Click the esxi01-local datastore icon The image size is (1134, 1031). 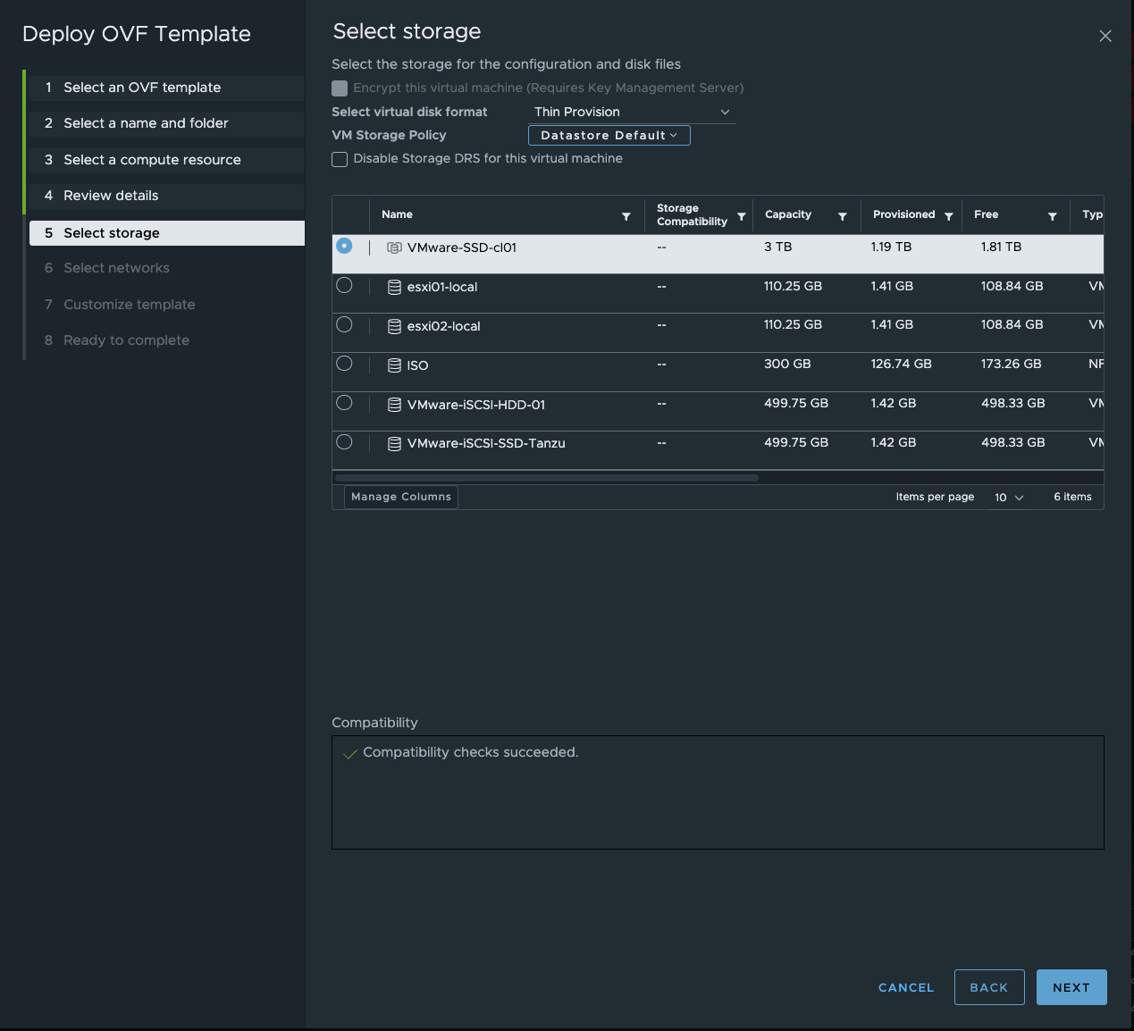pyautogui.click(x=394, y=286)
